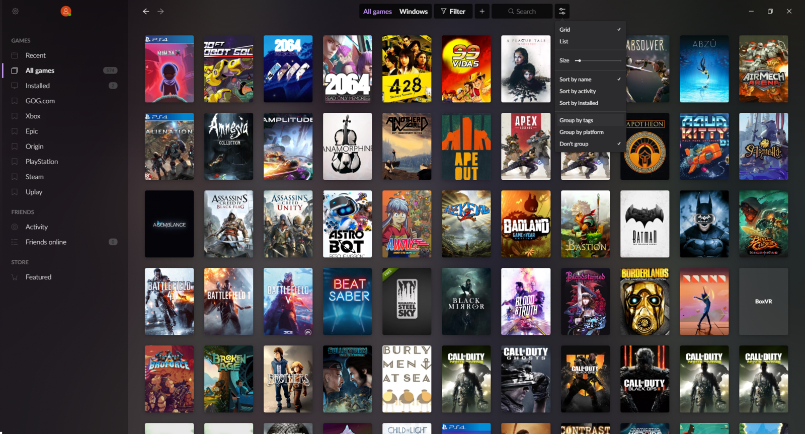Select the Don't group option

(590, 144)
